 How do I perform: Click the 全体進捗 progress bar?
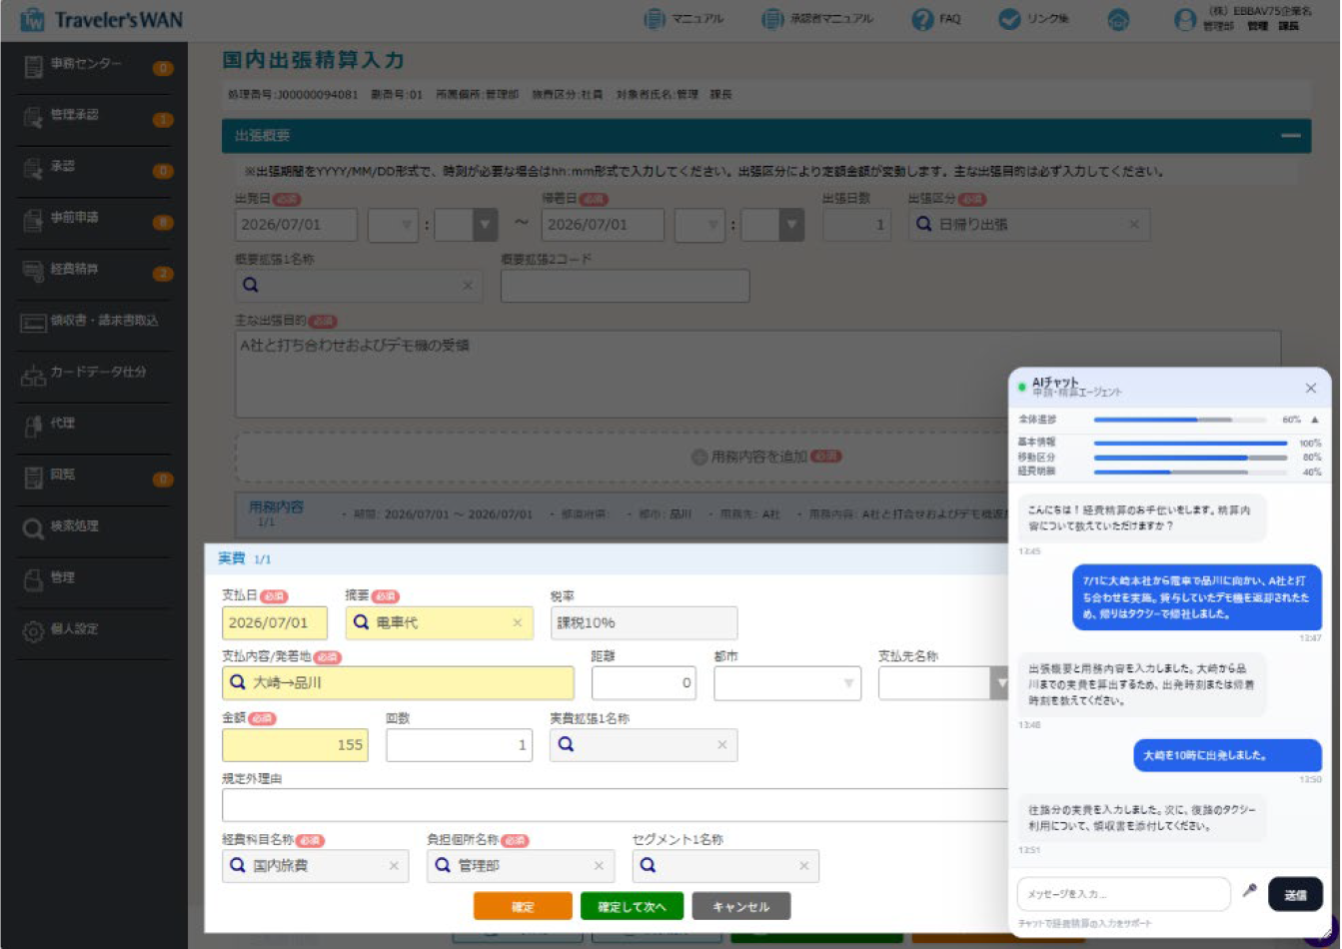coord(1180,420)
